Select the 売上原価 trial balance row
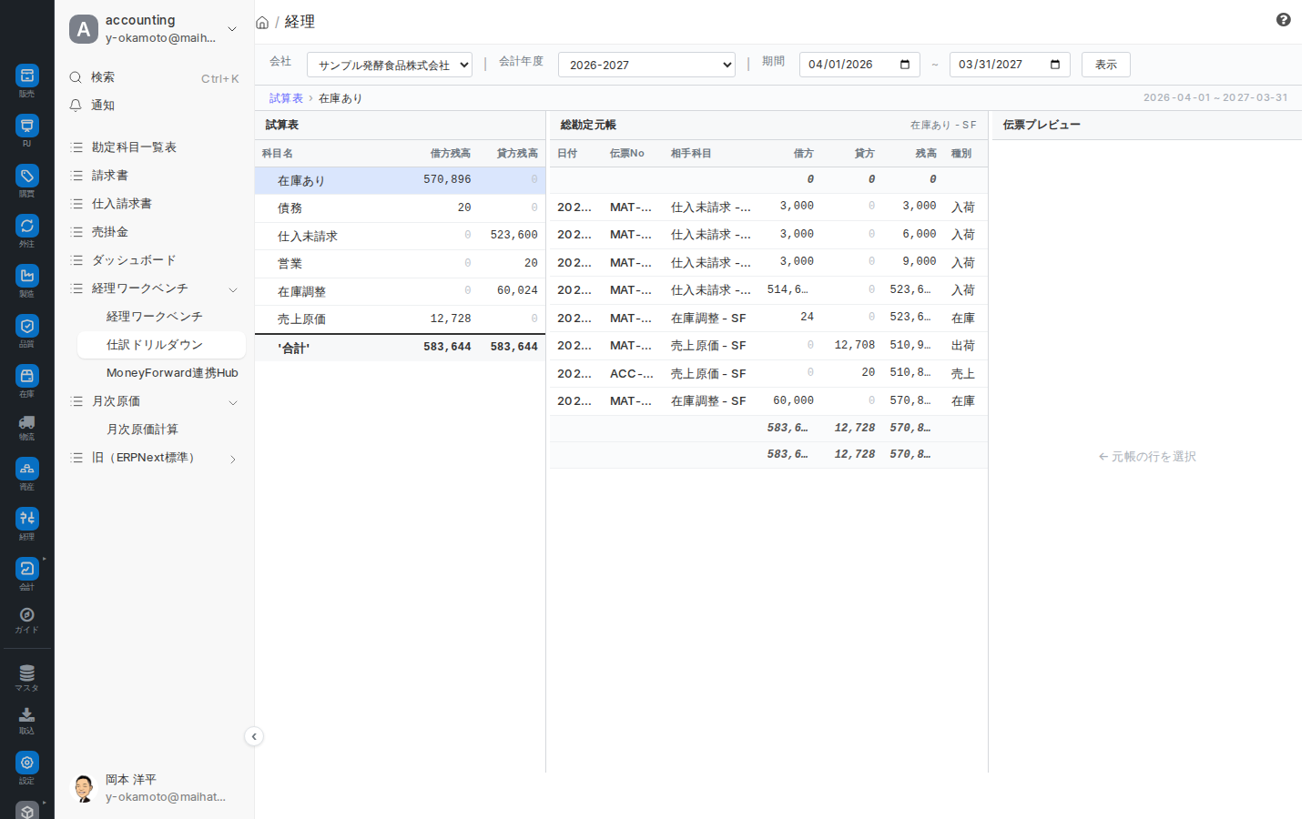The height and width of the screenshot is (819, 1311). [400, 319]
